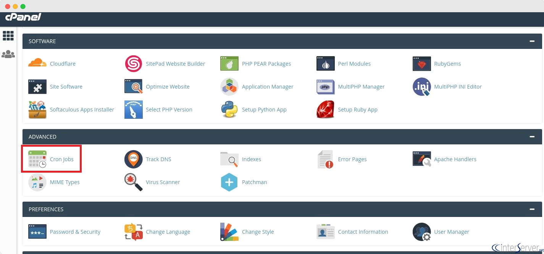Launch the Application Manager icon
The width and height of the screenshot is (544, 254).
coord(229,86)
